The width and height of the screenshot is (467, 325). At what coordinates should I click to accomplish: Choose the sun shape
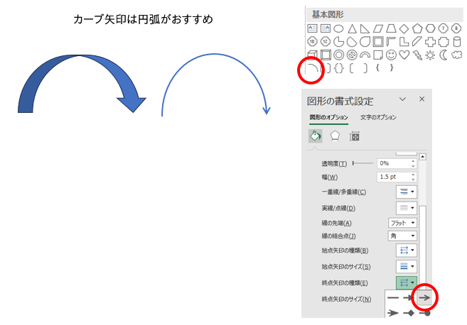(x=430, y=55)
